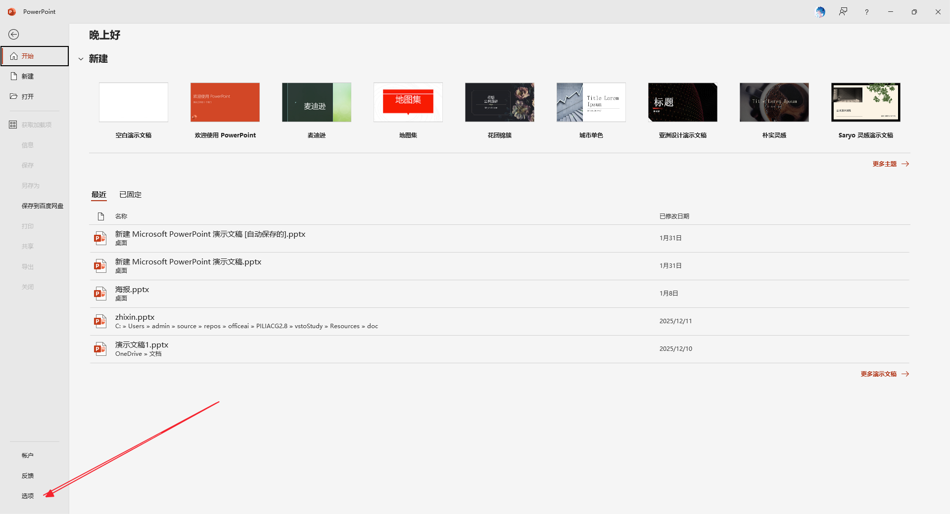Click the file icon for 自动保存的 pptx
This screenshot has width=950, height=514.
100,238
